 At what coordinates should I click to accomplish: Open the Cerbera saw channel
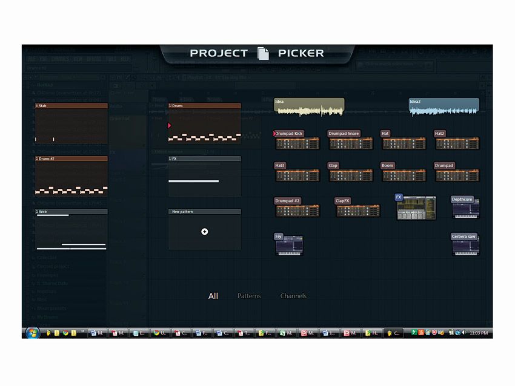465,244
